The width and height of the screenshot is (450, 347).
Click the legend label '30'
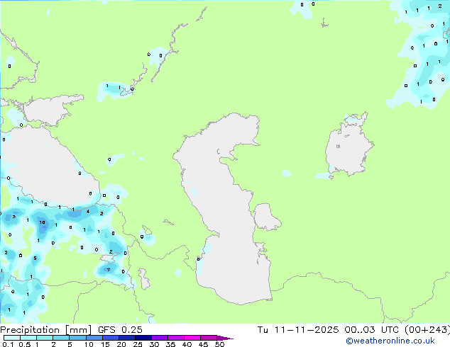154,344
